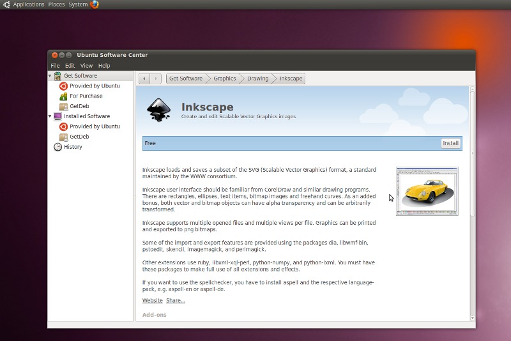
Task: Select GetDeb under Get Software
Action: (x=79, y=106)
